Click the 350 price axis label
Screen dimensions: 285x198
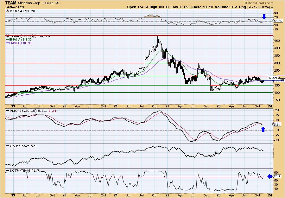(277, 56)
